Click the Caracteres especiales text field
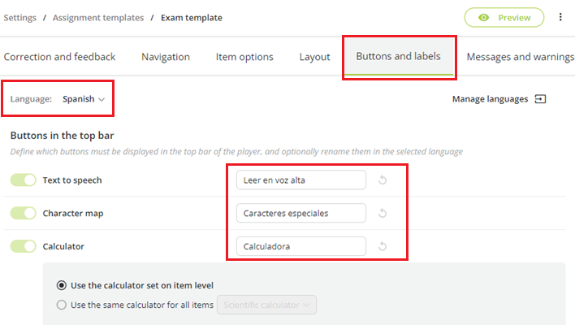The image size is (575, 325). coord(301,213)
